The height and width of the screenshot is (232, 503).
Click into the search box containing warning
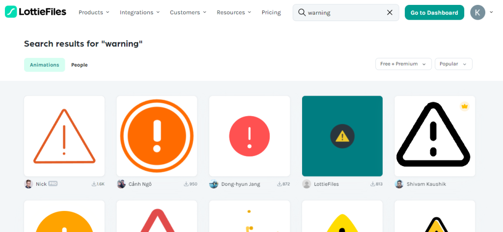[344, 13]
